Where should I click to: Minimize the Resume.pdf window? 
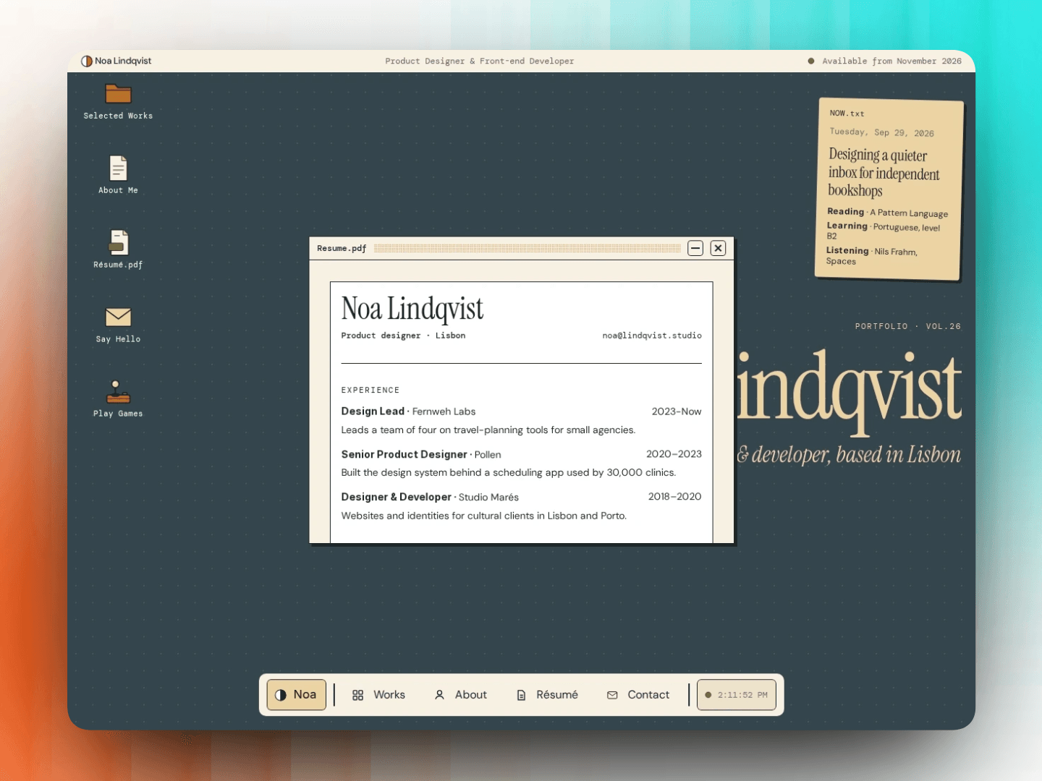point(695,248)
